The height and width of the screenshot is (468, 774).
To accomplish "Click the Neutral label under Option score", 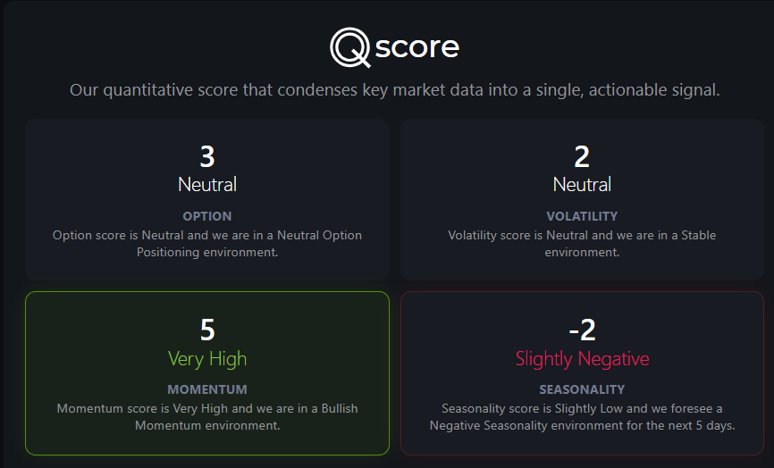I will pos(207,185).
